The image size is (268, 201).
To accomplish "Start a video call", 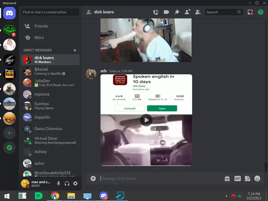I will pyautogui.click(x=166, y=12).
